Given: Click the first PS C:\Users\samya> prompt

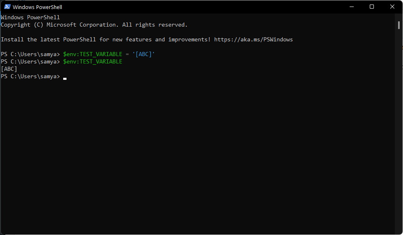Looking at the screenshot, I should tap(30, 54).
